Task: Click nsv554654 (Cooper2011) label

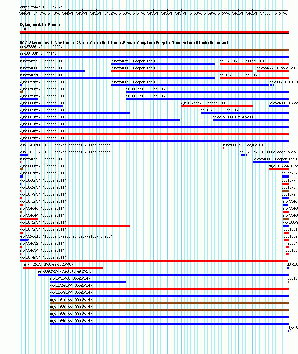Action: pyautogui.click(x=42, y=250)
